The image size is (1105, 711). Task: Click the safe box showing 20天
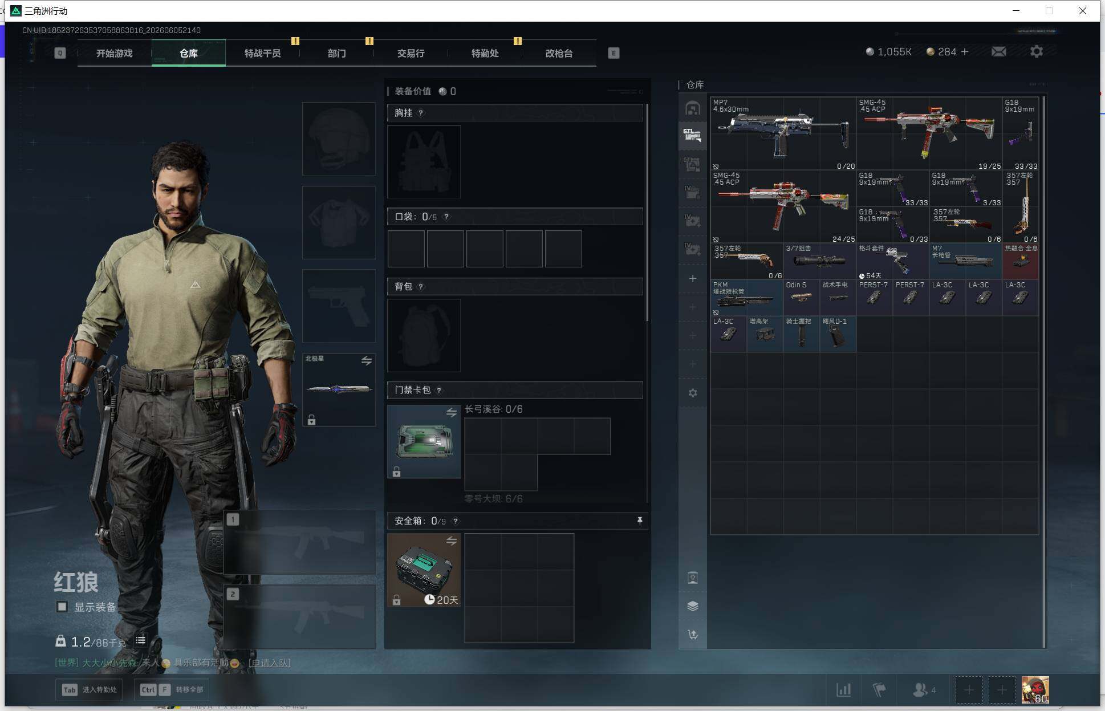pyautogui.click(x=424, y=570)
